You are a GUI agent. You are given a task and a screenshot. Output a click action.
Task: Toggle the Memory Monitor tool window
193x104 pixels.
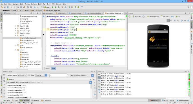[x=183, y=100]
